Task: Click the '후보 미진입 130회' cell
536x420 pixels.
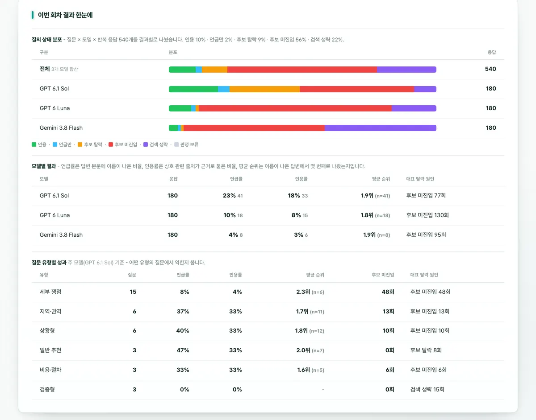Action: click(x=427, y=215)
